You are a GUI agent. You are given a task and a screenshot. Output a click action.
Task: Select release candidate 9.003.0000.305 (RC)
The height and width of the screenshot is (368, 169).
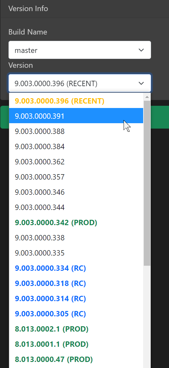(x=76, y=314)
